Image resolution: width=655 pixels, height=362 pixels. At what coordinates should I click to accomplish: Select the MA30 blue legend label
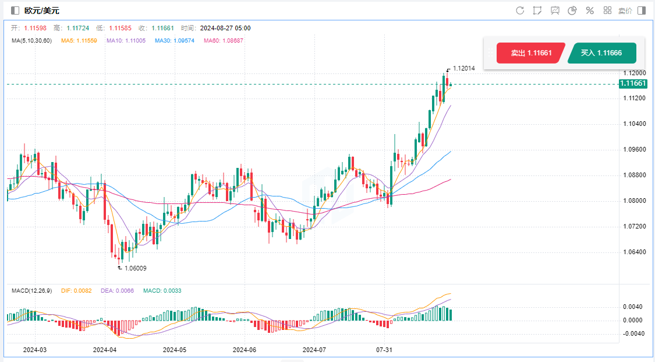(x=174, y=40)
